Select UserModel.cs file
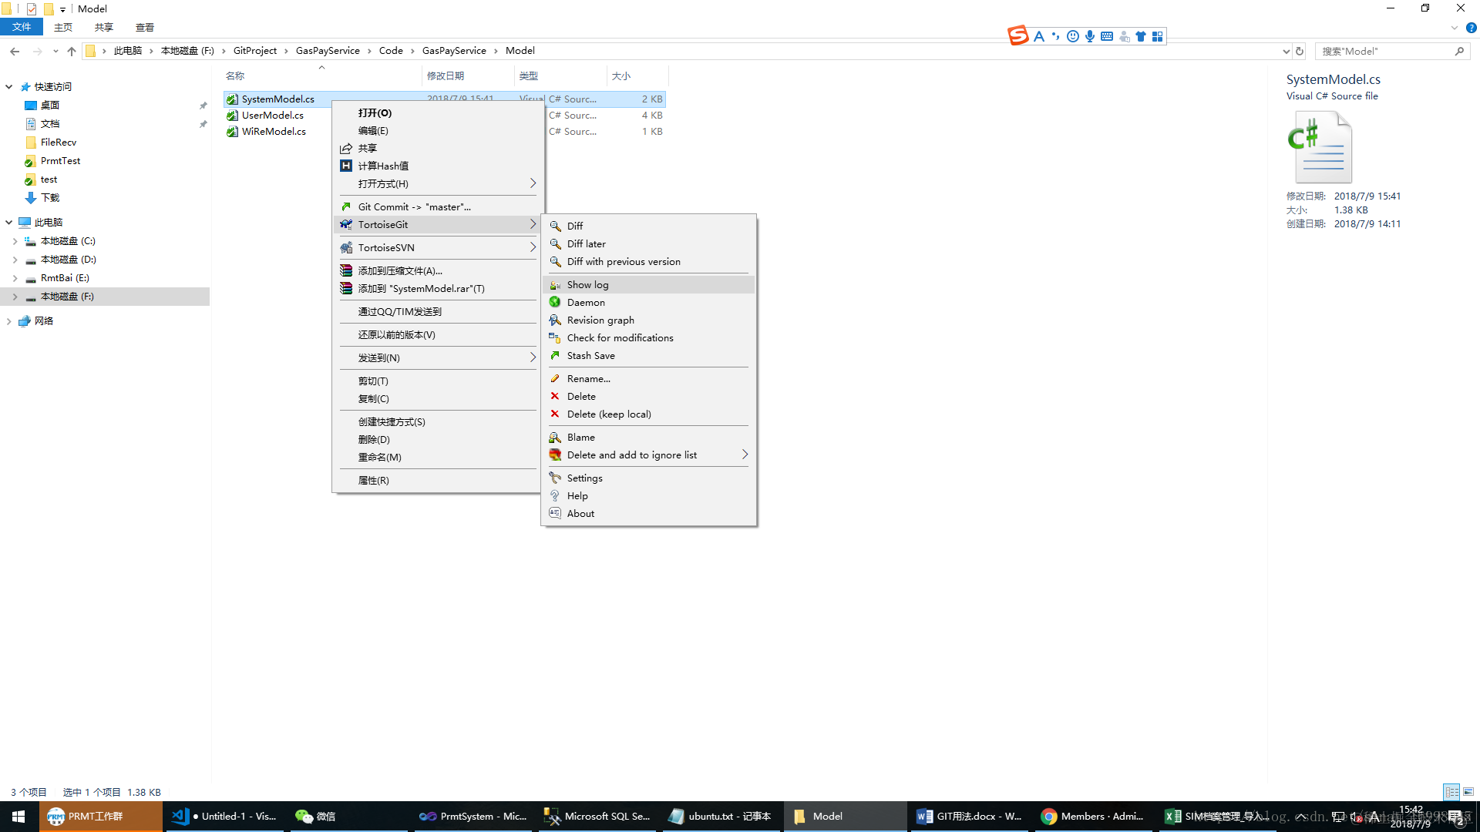The image size is (1480, 832). [272, 115]
